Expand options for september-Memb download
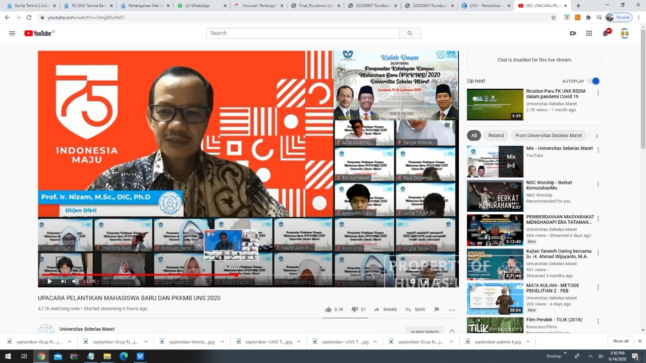 (x=222, y=341)
